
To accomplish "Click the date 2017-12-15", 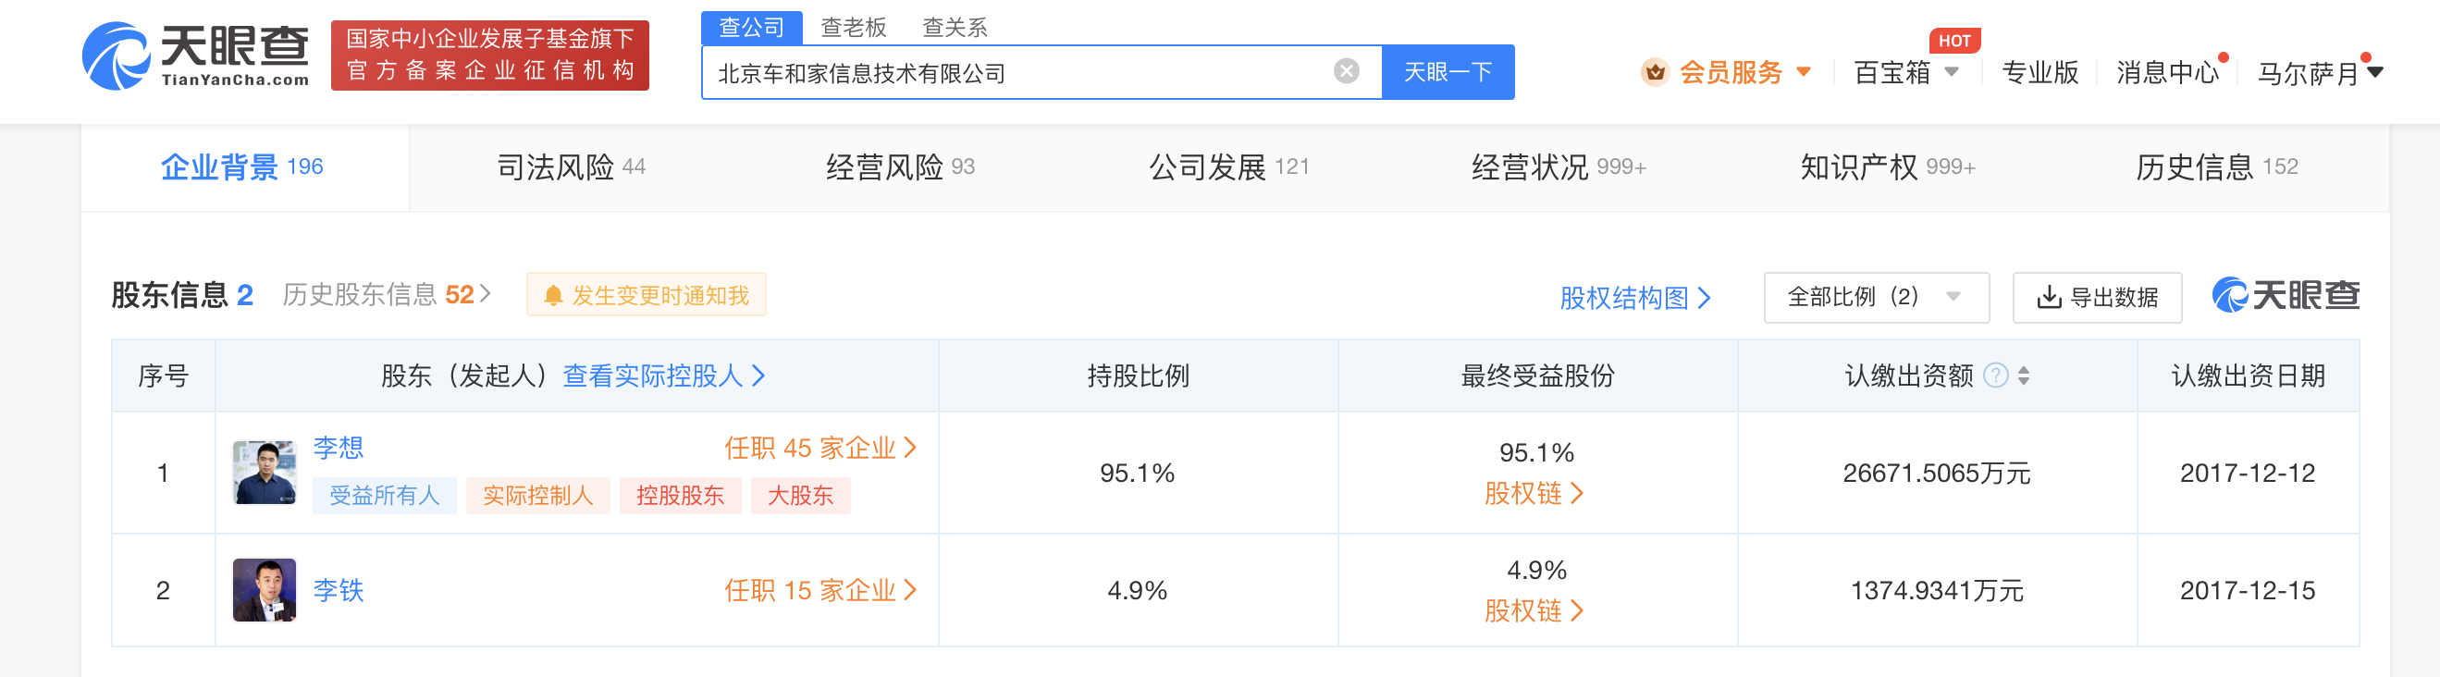I will 2247,591.
